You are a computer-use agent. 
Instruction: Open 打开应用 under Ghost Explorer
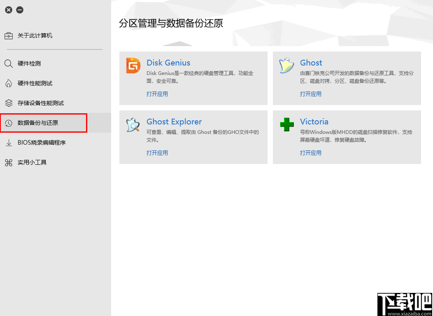[x=157, y=152]
